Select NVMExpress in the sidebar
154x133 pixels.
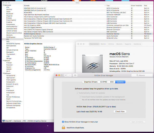click(11, 37)
